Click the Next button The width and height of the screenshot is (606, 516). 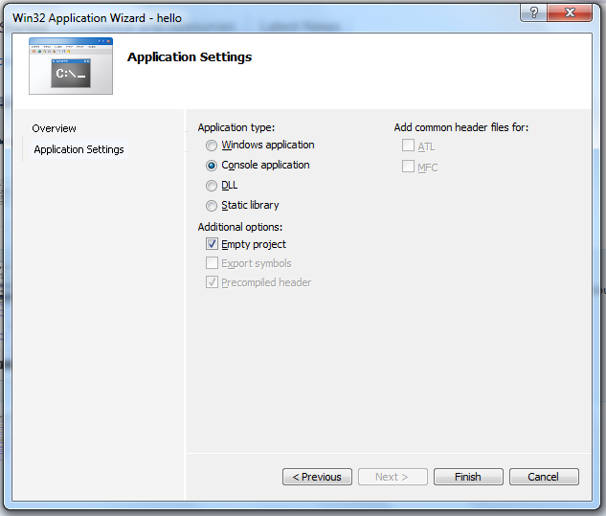pos(393,477)
